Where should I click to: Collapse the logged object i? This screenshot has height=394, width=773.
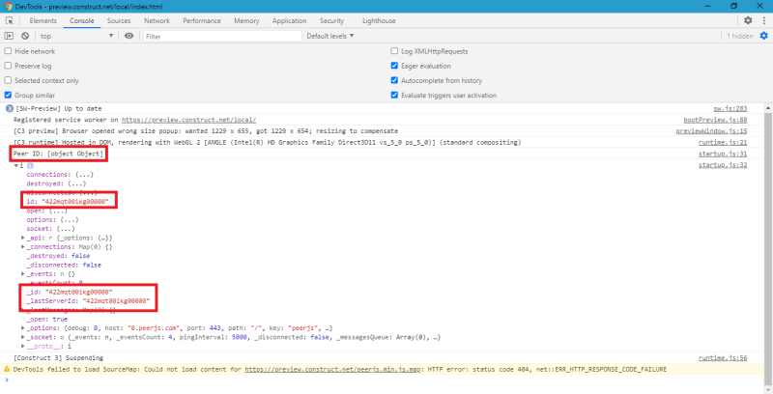[x=16, y=165]
